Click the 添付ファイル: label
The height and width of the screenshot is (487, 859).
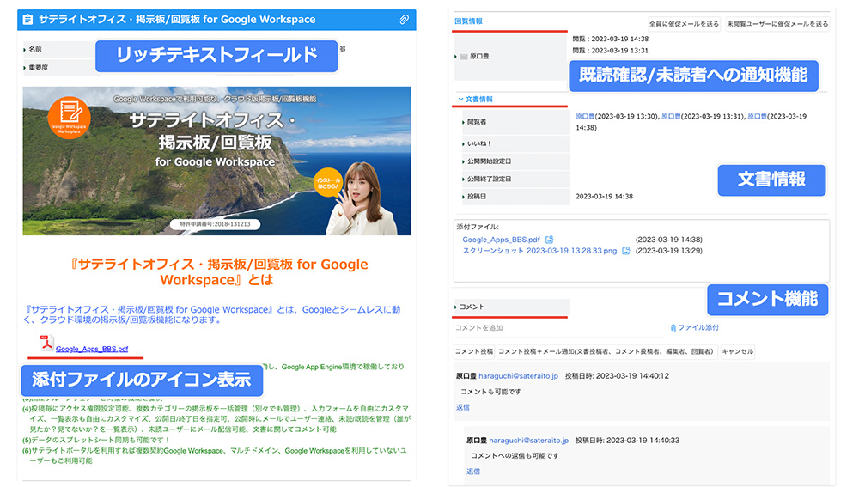click(478, 227)
